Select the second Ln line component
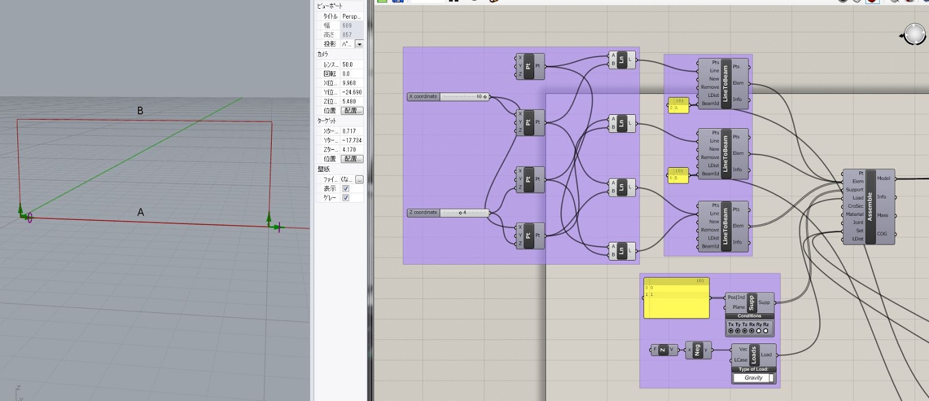 [x=621, y=123]
